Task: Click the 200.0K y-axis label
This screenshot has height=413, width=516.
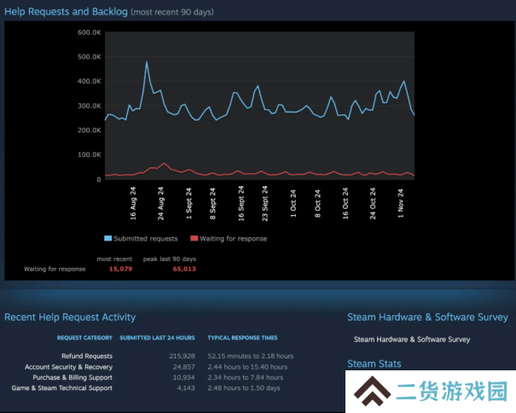Action: [x=90, y=130]
